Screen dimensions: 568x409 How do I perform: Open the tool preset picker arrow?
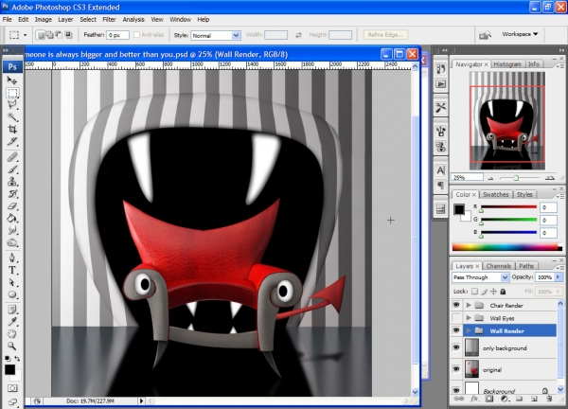click(x=25, y=35)
